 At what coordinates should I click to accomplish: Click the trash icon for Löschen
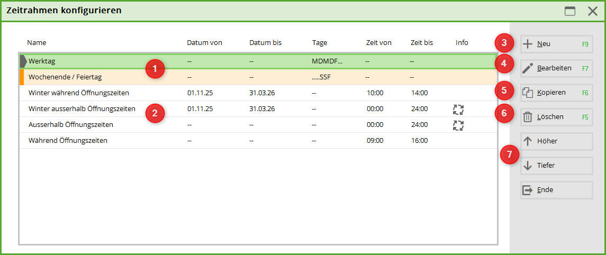pyautogui.click(x=528, y=117)
